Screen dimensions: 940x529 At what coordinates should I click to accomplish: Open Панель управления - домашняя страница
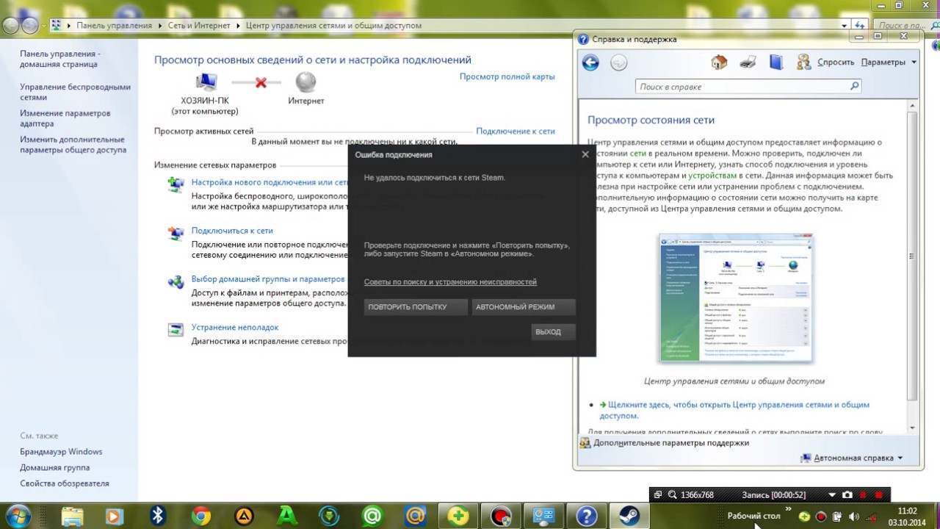pos(59,59)
